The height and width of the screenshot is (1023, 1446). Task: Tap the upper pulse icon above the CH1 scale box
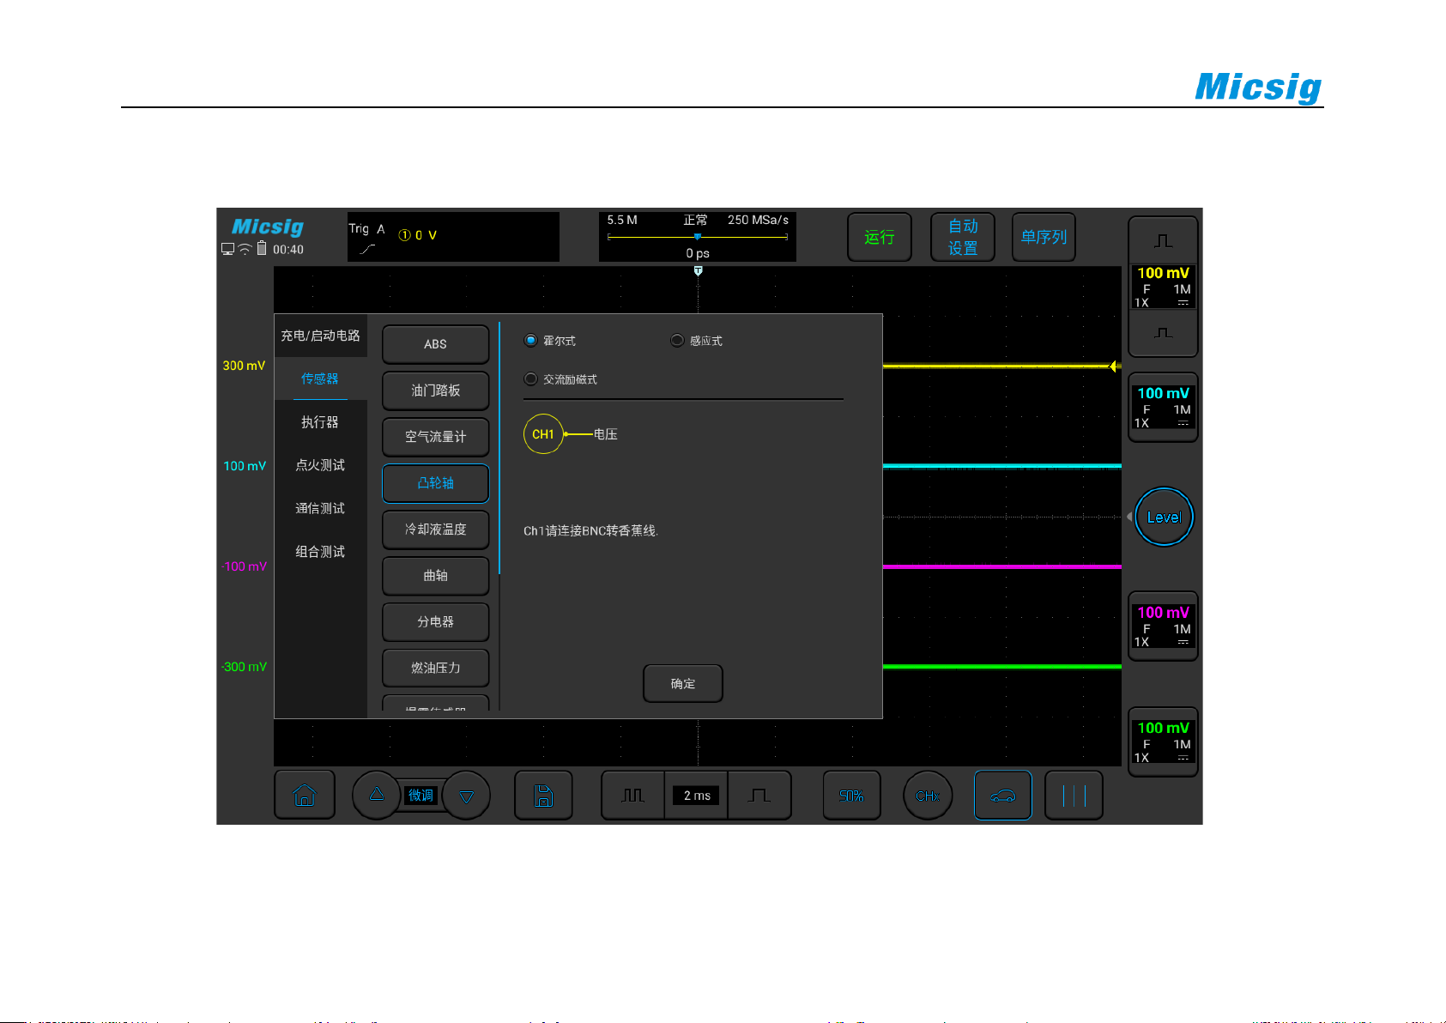coord(1163,241)
